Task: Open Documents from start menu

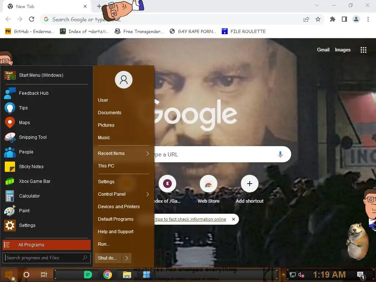Action: tap(109, 113)
